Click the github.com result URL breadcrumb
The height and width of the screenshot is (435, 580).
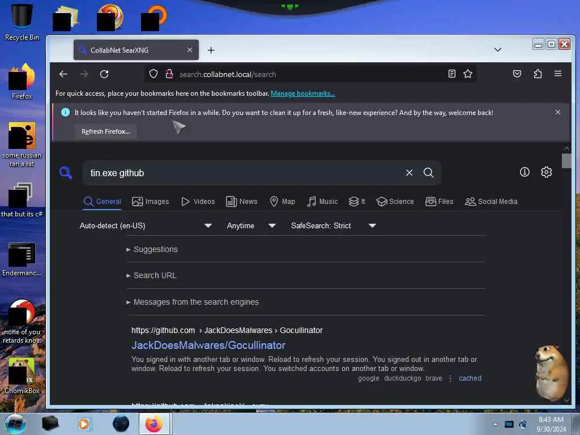(227, 330)
